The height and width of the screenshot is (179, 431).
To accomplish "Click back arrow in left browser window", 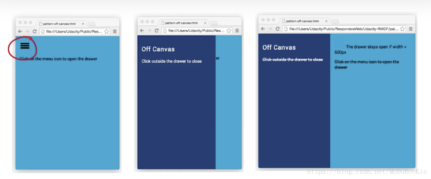I will tap(20, 32).
